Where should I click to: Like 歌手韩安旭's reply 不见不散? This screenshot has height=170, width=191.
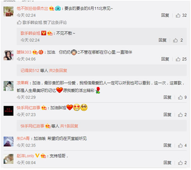[x=178, y=40]
